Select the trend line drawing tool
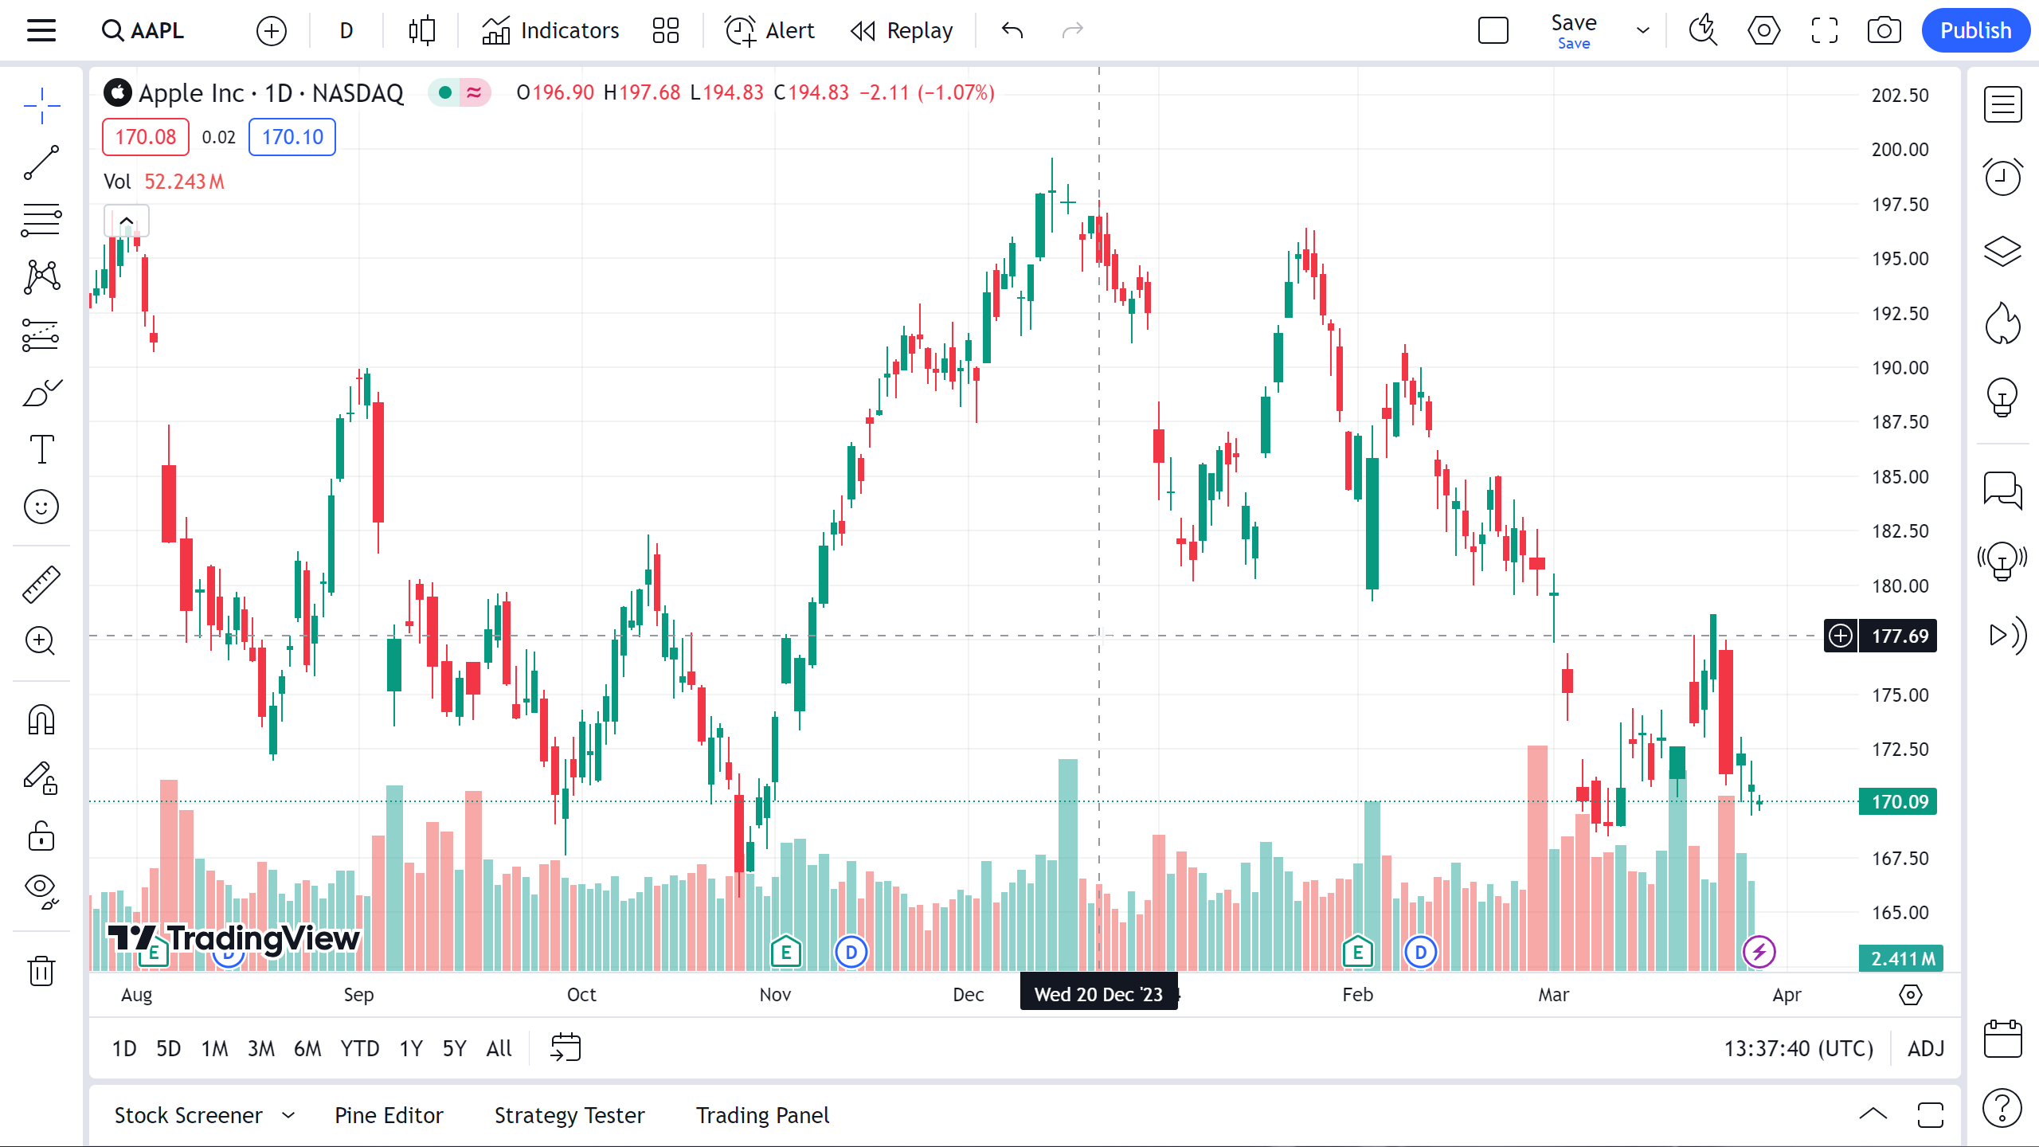 (x=41, y=162)
